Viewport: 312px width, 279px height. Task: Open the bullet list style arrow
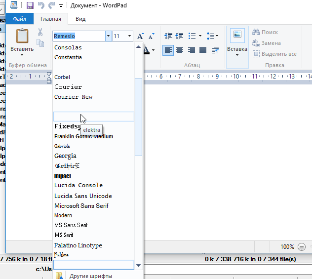200,36
